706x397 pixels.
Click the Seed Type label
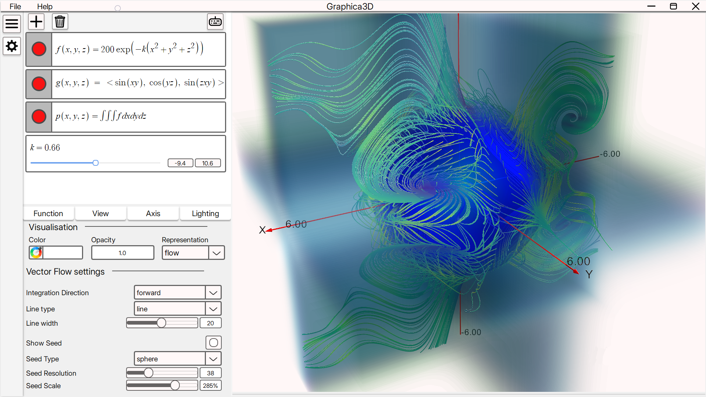point(43,359)
